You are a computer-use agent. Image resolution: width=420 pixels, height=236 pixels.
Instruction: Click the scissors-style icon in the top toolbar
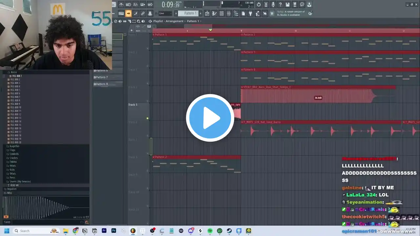[266, 5]
